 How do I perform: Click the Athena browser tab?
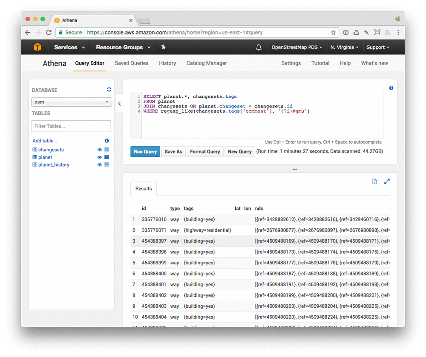point(92,20)
